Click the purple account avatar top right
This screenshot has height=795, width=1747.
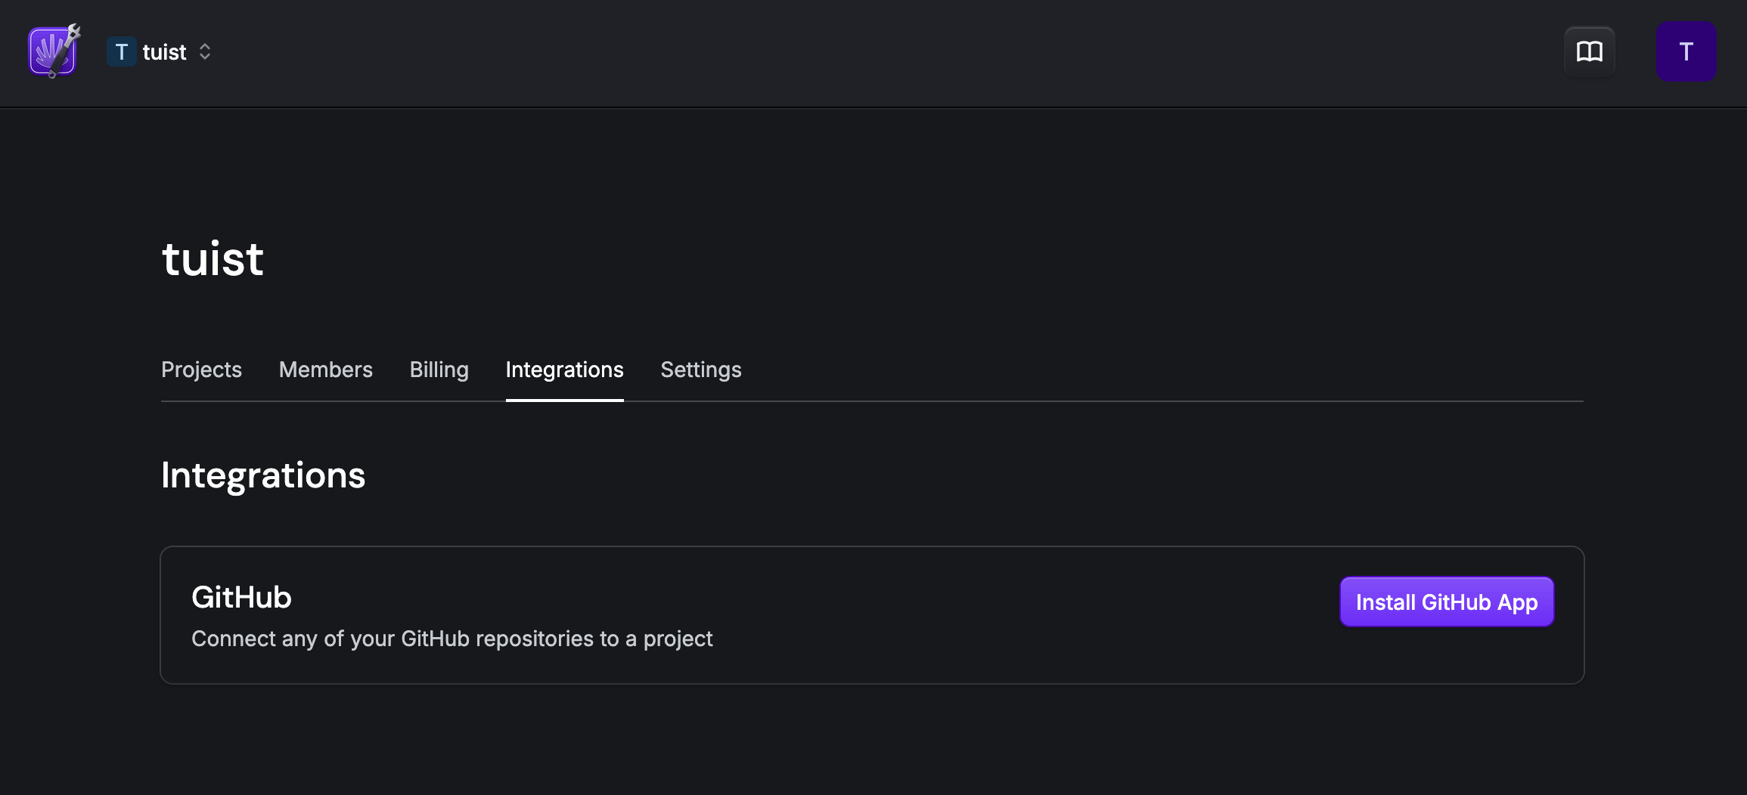pyautogui.click(x=1686, y=51)
